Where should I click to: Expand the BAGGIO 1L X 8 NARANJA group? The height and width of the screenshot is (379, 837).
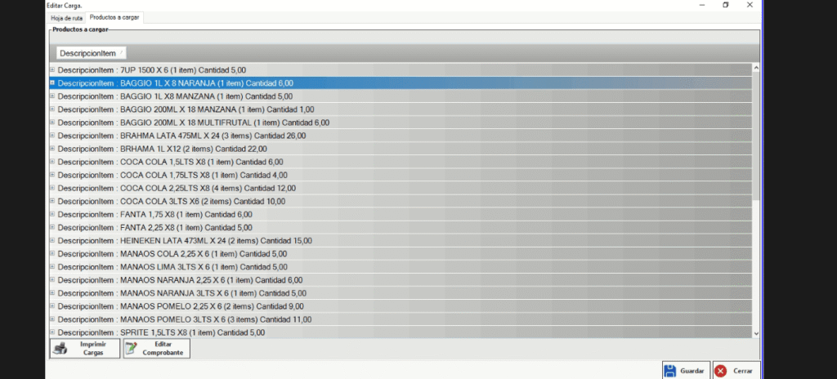tap(52, 83)
